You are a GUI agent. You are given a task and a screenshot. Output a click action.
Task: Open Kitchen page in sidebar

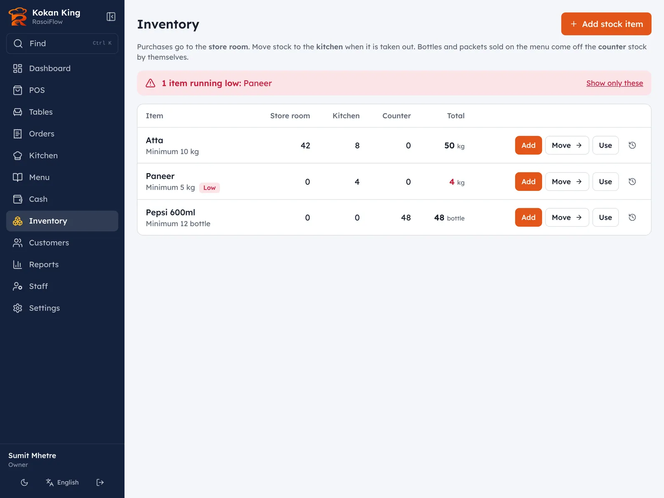click(x=62, y=156)
